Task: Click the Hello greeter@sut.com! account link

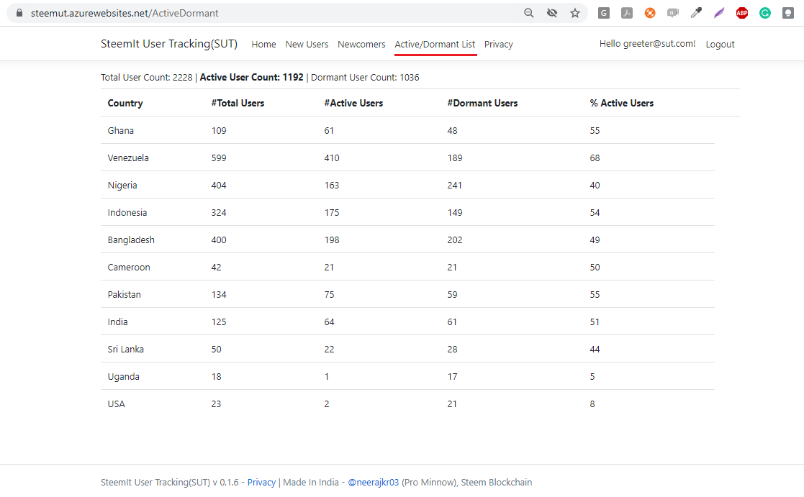Action: coord(648,44)
